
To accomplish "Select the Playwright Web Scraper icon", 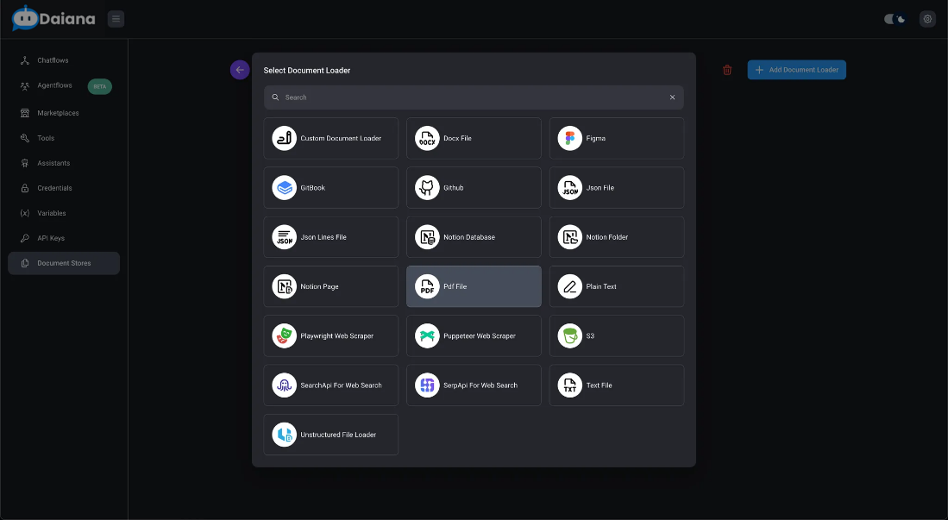I will pos(285,336).
